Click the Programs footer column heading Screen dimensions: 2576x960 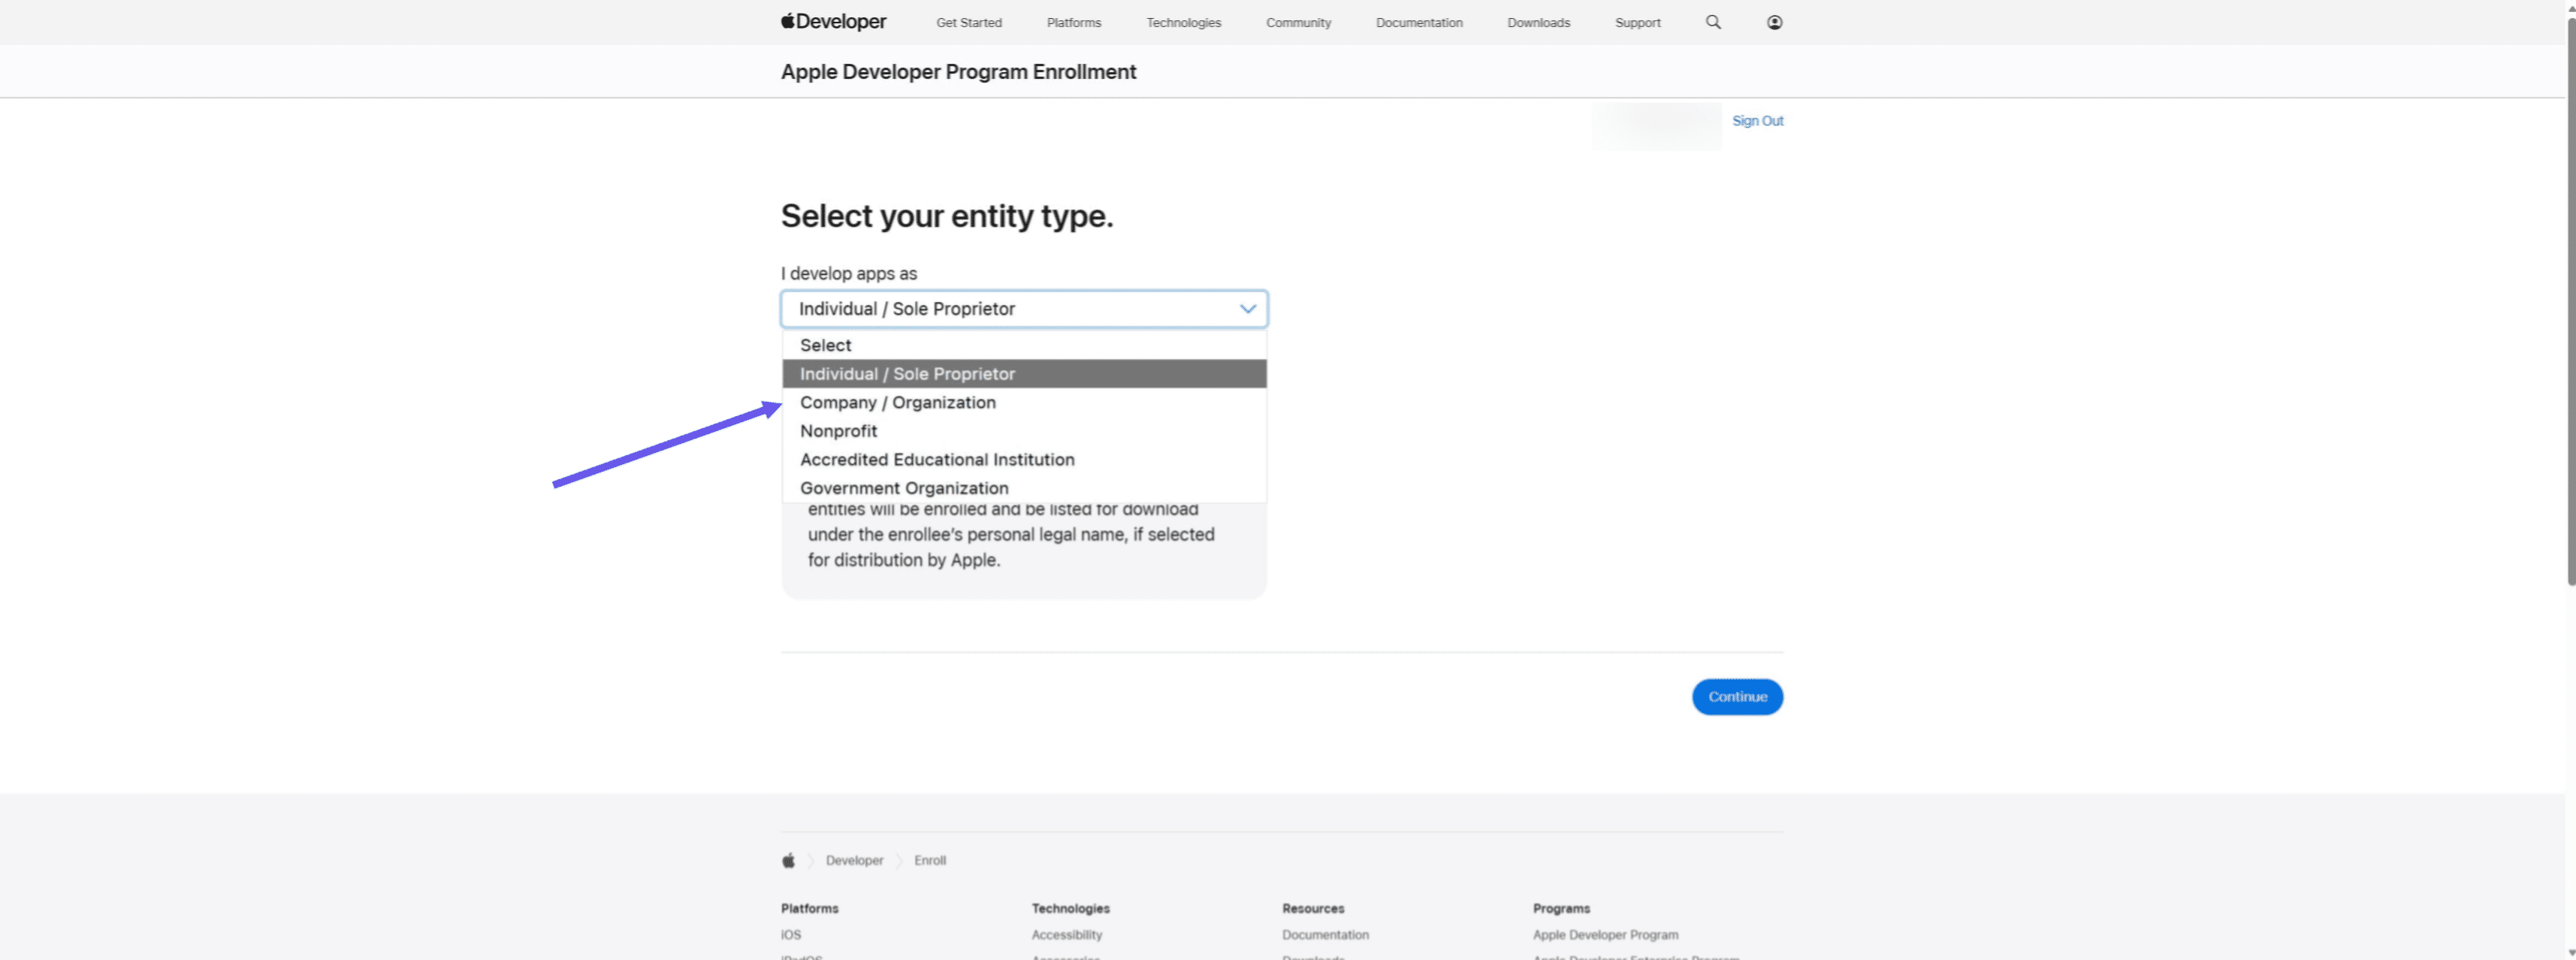click(x=1561, y=909)
